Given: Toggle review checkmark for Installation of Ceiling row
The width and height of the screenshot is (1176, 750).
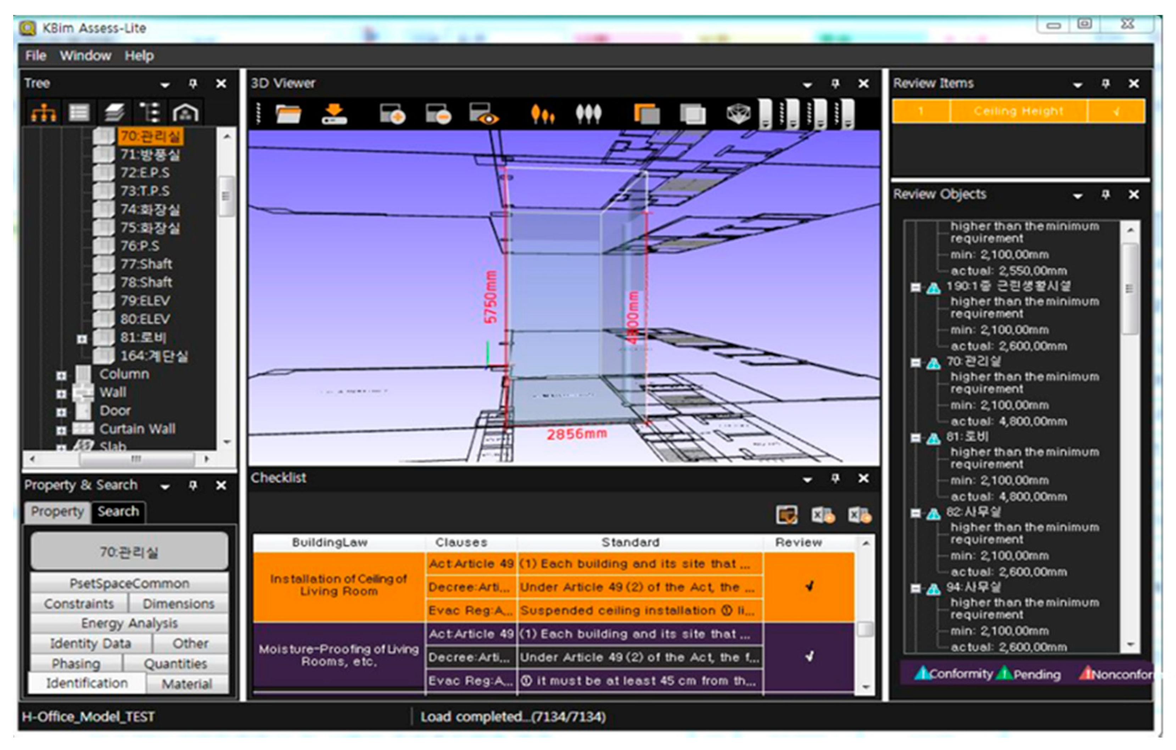Looking at the screenshot, I should coord(809,586).
